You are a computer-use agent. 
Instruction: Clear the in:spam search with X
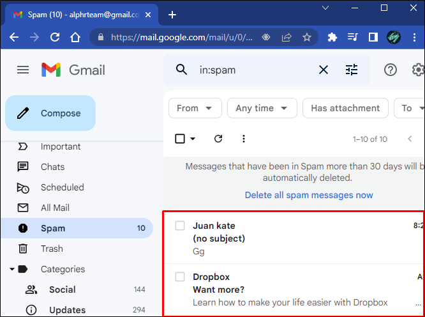324,70
